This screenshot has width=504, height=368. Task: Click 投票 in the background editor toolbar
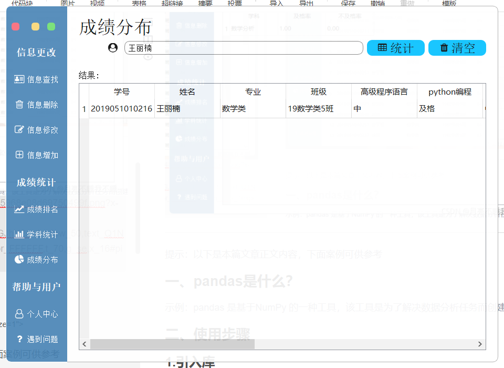235,3
